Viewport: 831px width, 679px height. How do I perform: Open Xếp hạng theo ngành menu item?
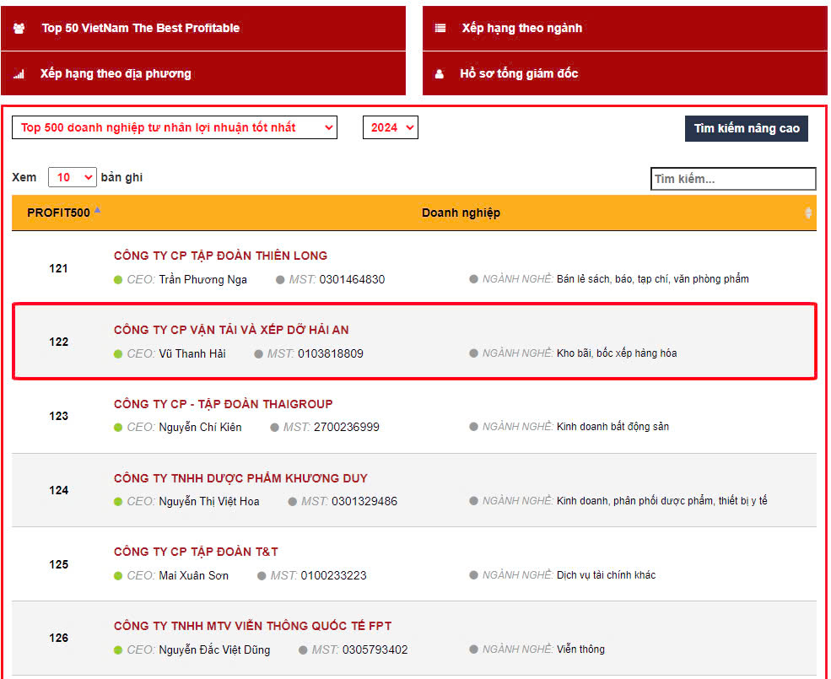pyautogui.click(x=625, y=28)
